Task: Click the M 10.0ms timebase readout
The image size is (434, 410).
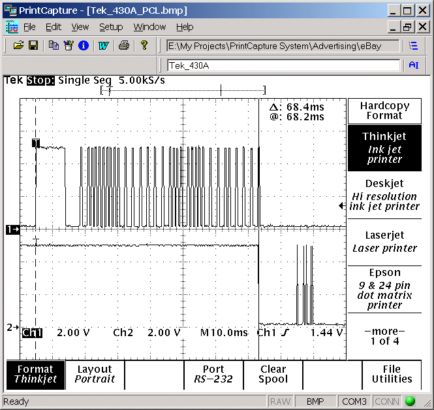Action: 224,332
